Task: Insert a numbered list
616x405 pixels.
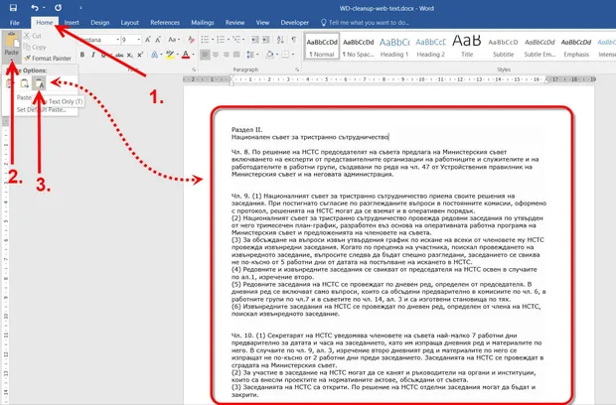Action: point(221,40)
